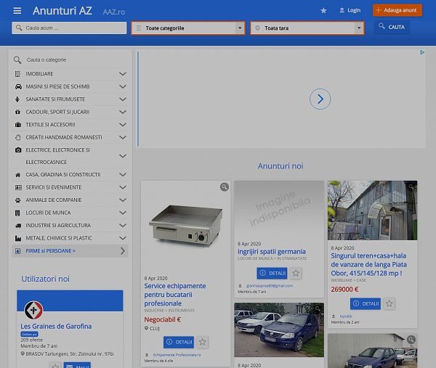Click the car icon for Masini category
436x368 pixels.
18,86
